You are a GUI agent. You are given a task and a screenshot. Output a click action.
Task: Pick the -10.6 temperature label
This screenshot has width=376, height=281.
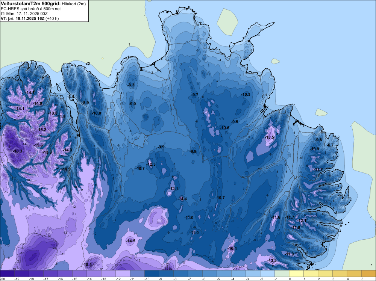225,128
